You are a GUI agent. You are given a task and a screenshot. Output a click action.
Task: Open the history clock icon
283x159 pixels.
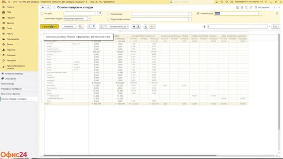click(222, 2)
